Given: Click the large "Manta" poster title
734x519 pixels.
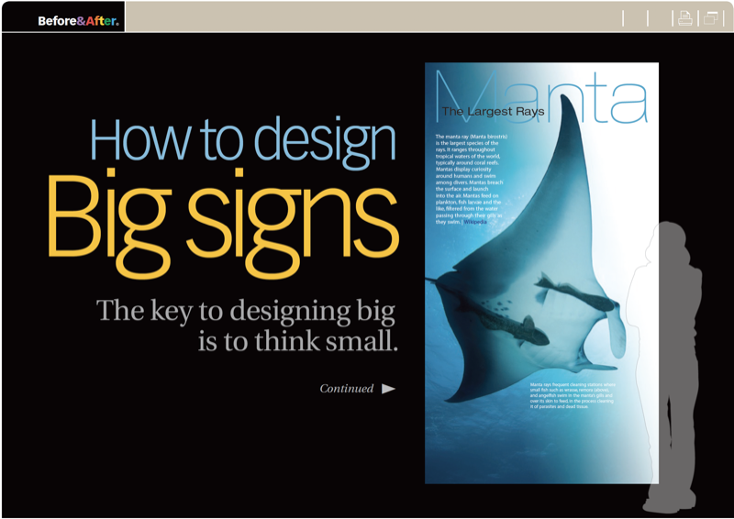Looking at the screenshot, I should pyautogui.click(x=541, y=94).
